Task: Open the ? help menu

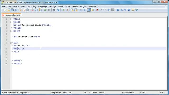Action: click(x=99, y=6)
